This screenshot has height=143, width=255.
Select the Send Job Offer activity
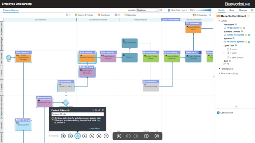[24, 126]
